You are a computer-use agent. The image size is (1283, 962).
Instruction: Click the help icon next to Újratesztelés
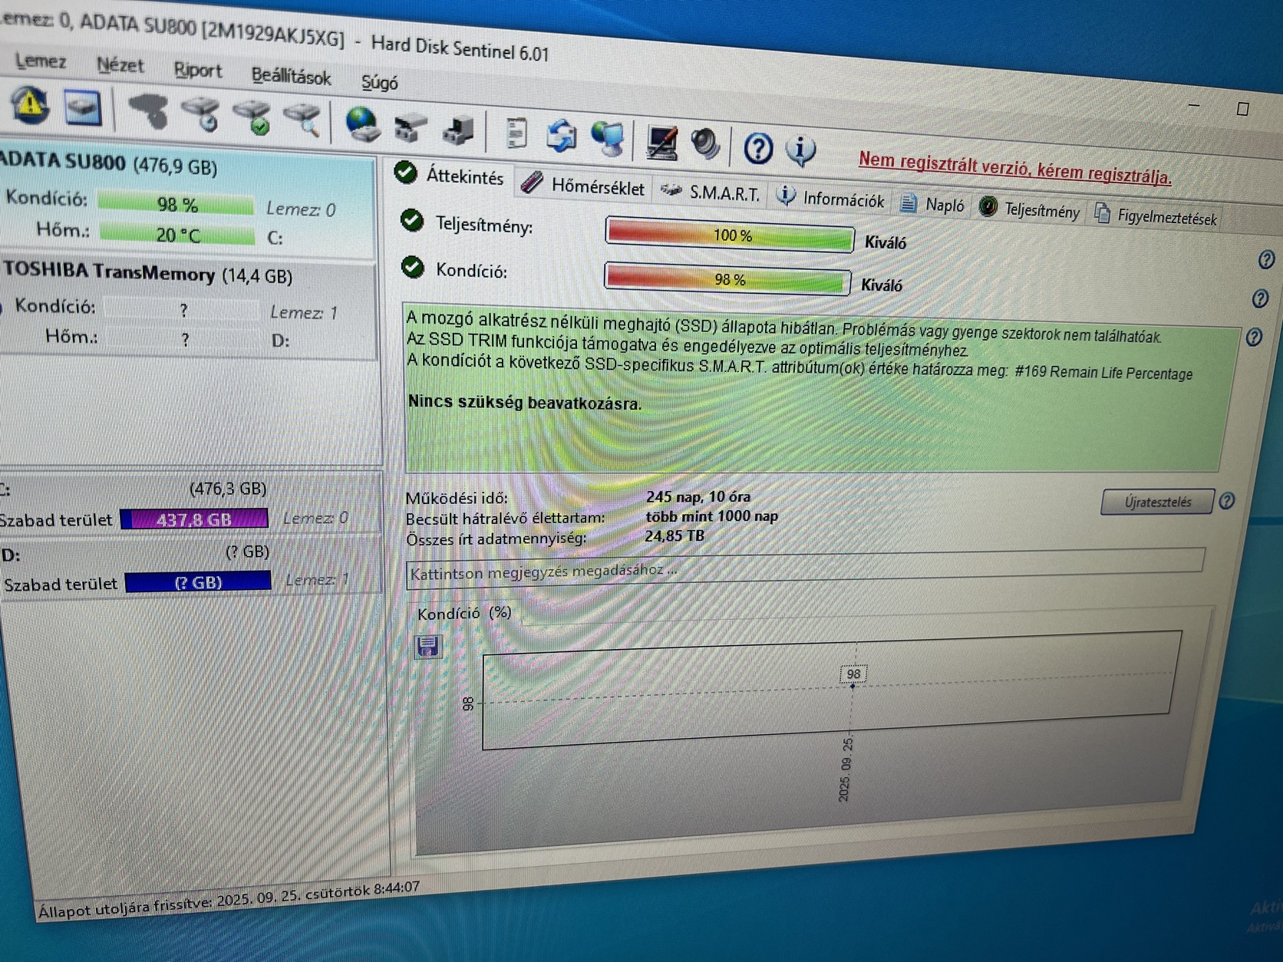[1227, 501]
